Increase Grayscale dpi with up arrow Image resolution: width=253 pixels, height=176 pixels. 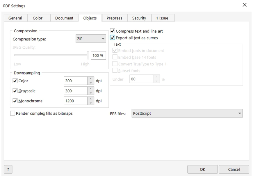click(91, 89)
